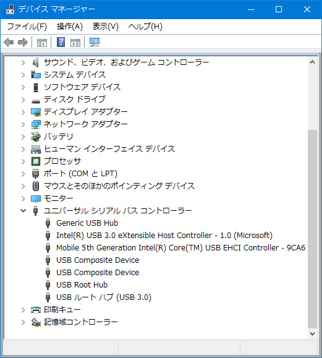Expand the ディスプレイ アダプター node

23,112
